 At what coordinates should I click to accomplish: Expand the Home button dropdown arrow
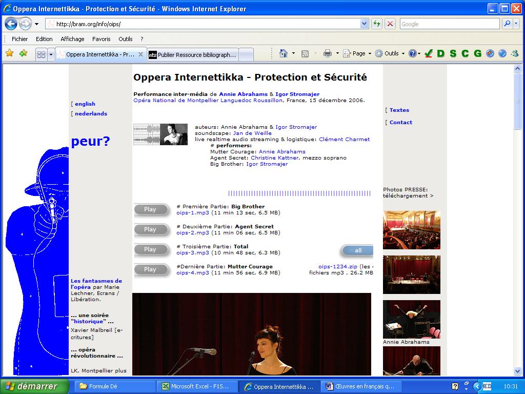294,53
